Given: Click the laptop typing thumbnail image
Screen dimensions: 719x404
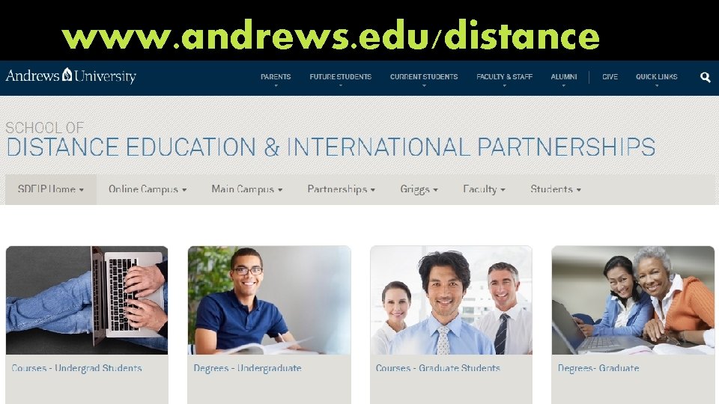Looking at the screenshot, I should 87,301.
